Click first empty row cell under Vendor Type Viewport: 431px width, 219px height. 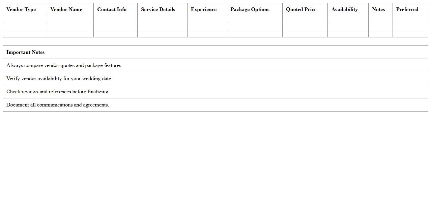tap(25, 20)
